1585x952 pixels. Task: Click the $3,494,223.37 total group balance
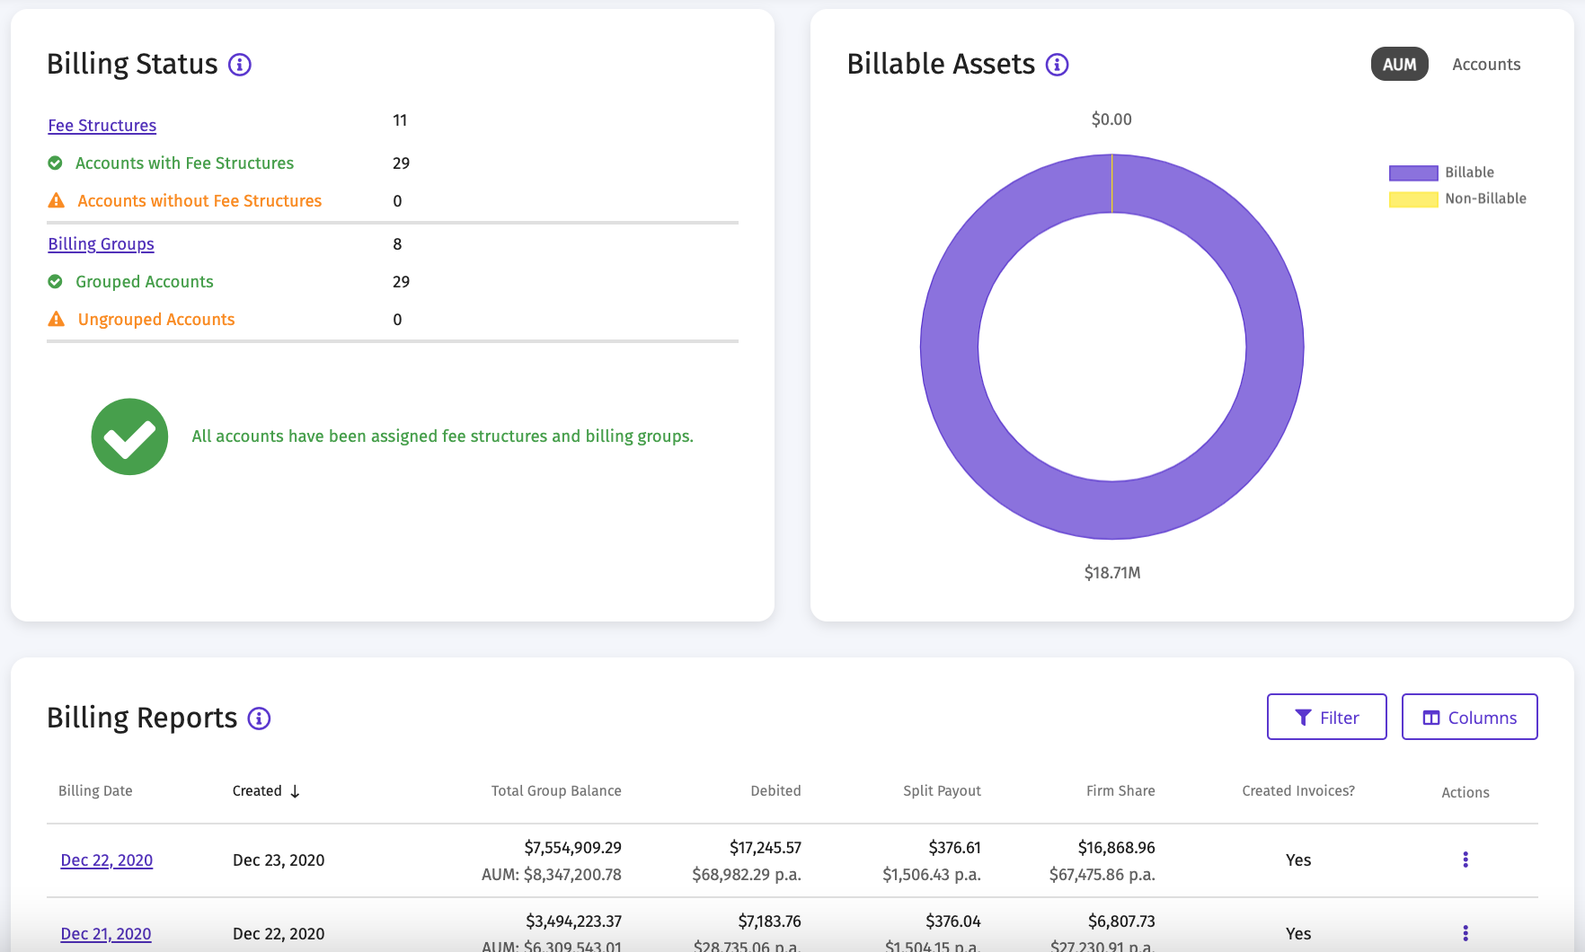(573, 921)
